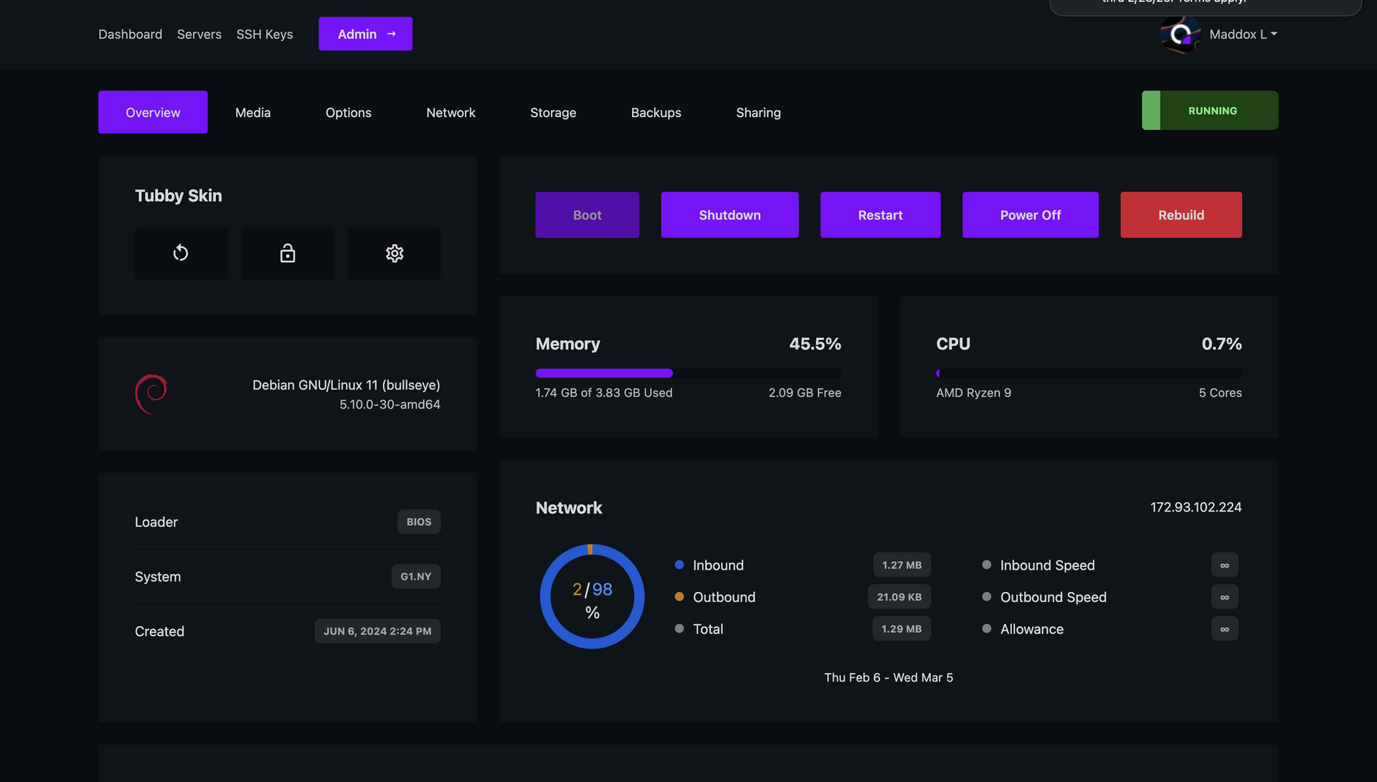
Task: Open the gear settings icon button
Action: pyautogui.click(x=394, y=253)
